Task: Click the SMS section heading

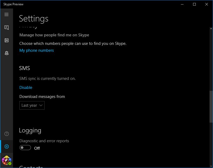Action: [x=24, y=68]
